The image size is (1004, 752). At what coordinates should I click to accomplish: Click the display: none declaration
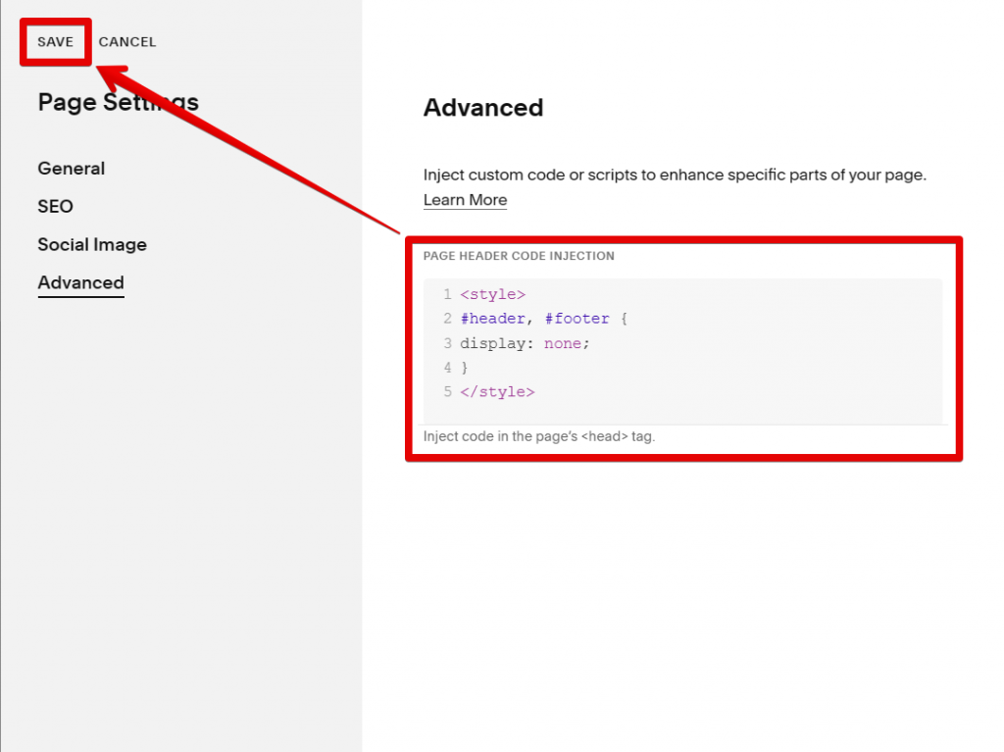point(523,342)
